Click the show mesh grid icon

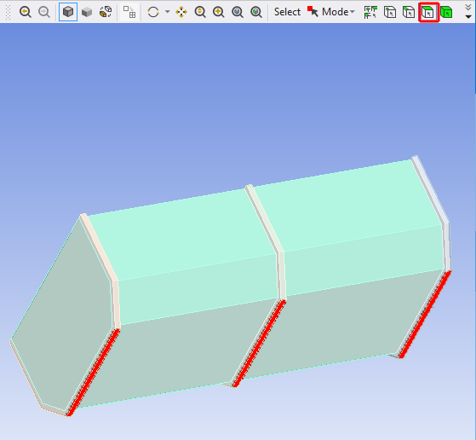[x=129, y=12]
